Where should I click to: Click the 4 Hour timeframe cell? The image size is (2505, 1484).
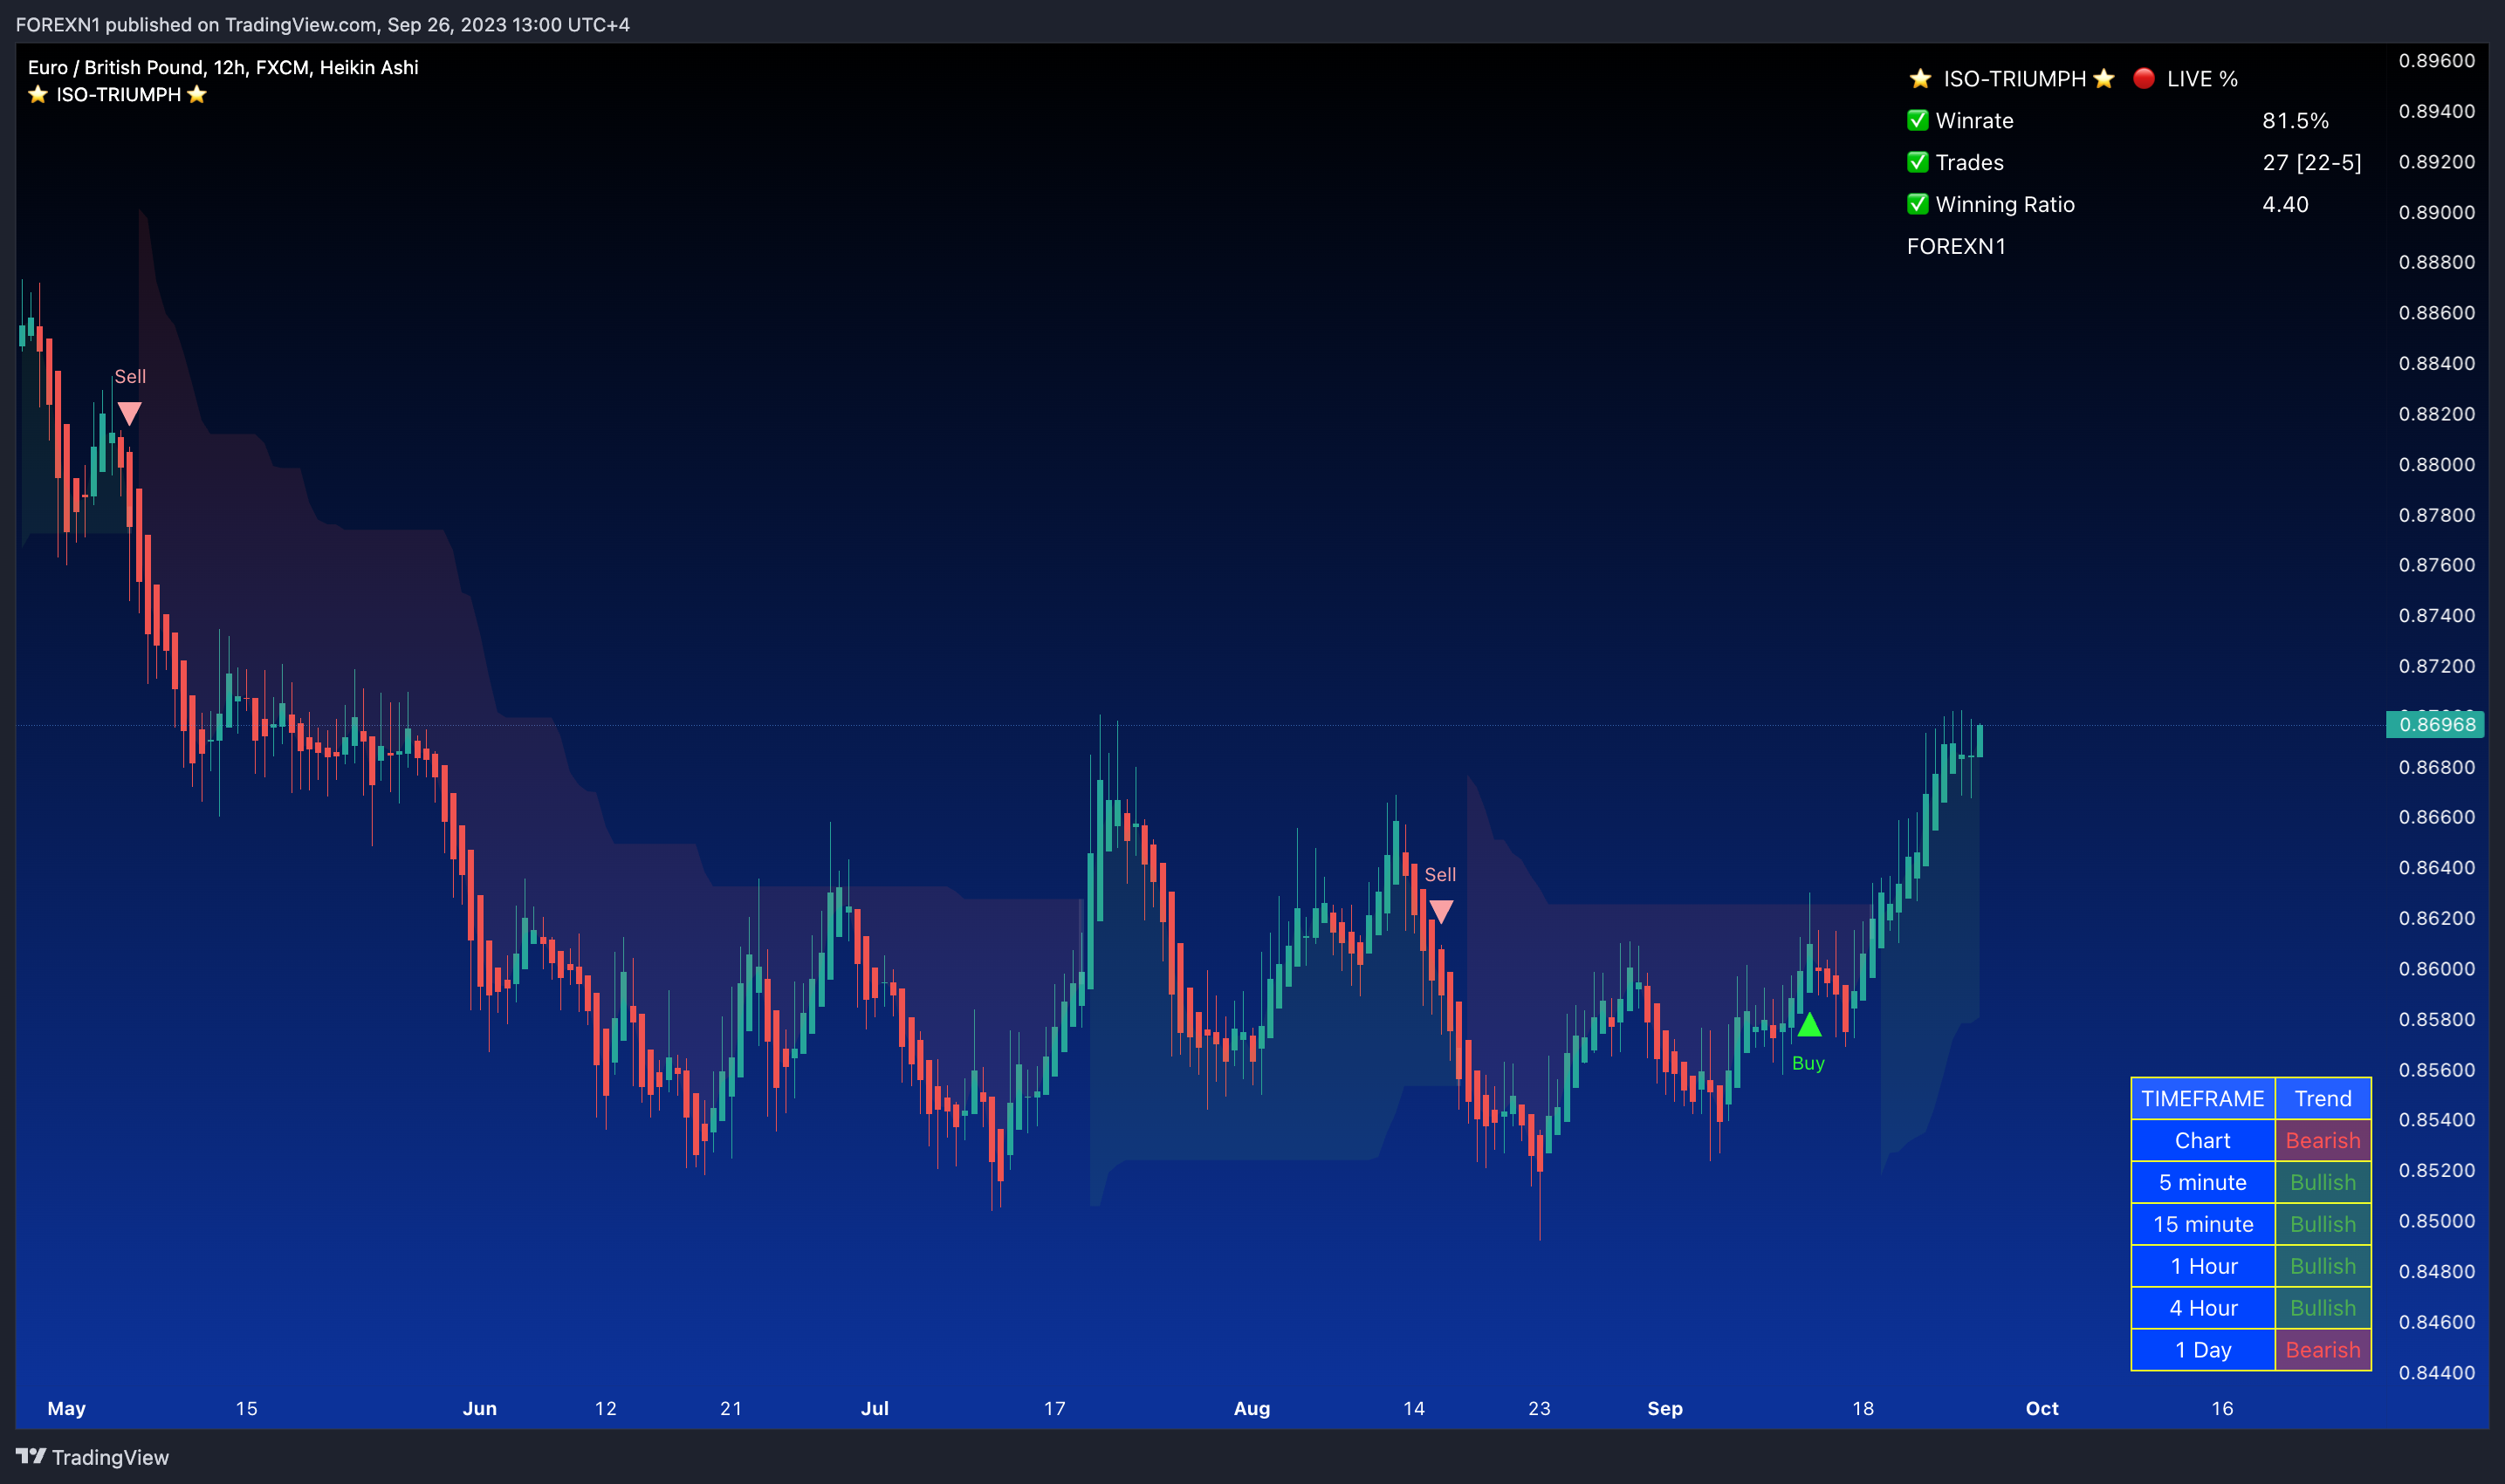pyautogui.click(x=2203, y=1308)
